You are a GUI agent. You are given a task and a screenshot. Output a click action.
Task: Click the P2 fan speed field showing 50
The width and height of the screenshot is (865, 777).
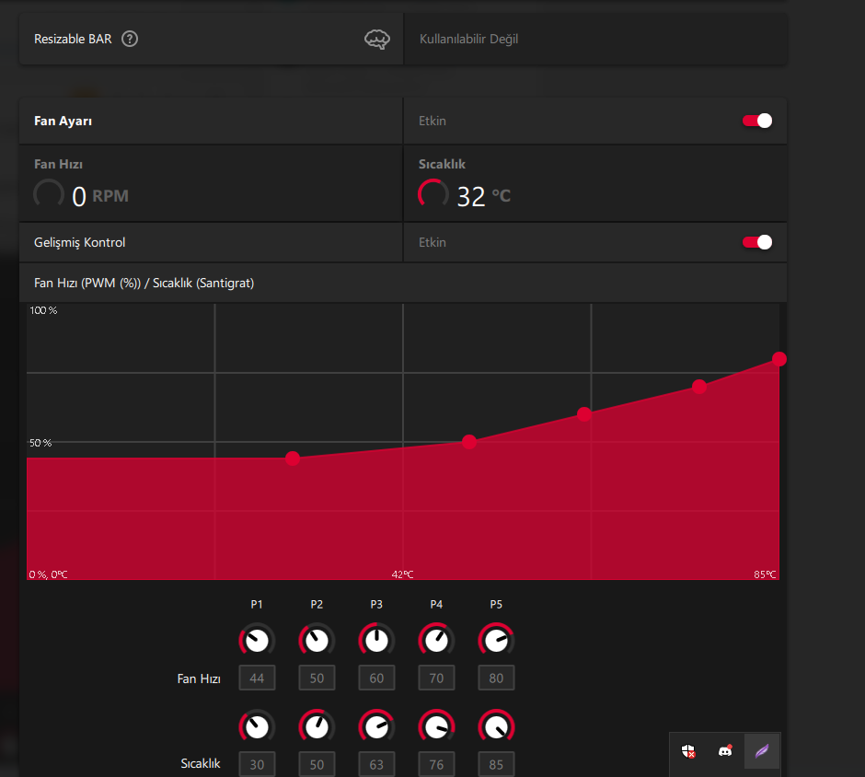pyautogui.click(x=317, y=678)
